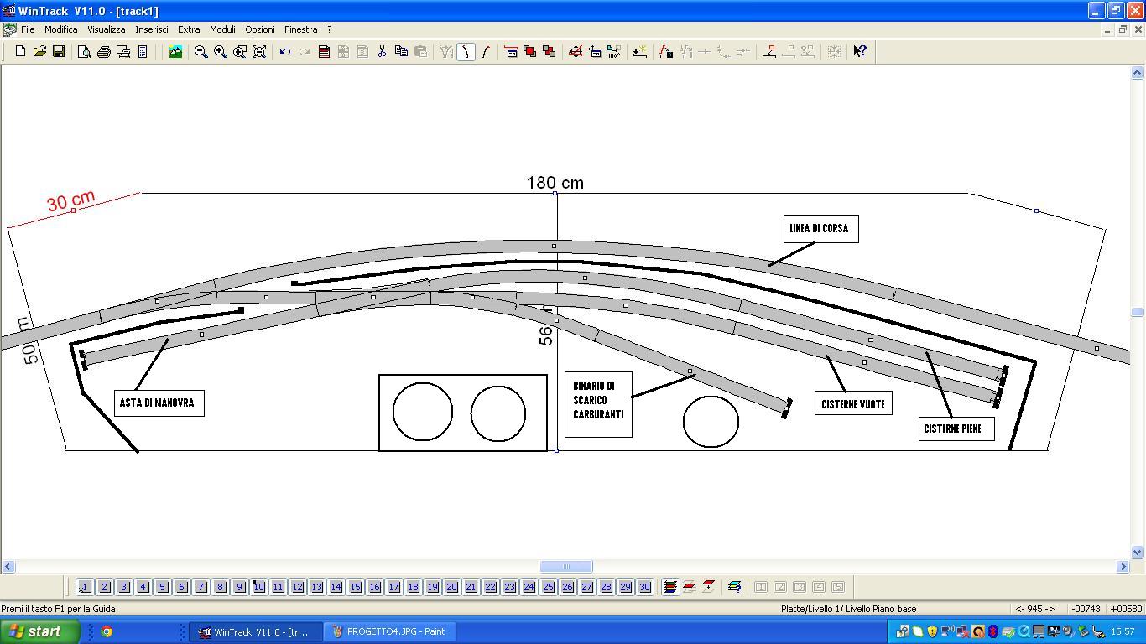Click the scroll left arrow

pos(8,567)
